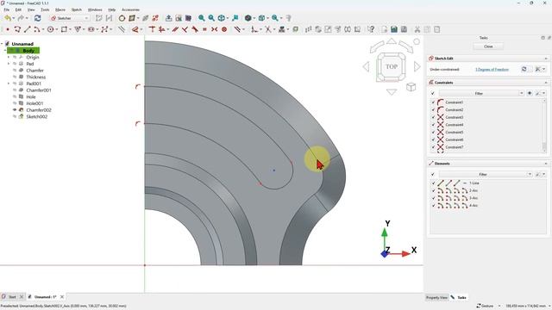Open the Sketcher workbench dropdown
The image size is (552, 310).
(69, 18)
